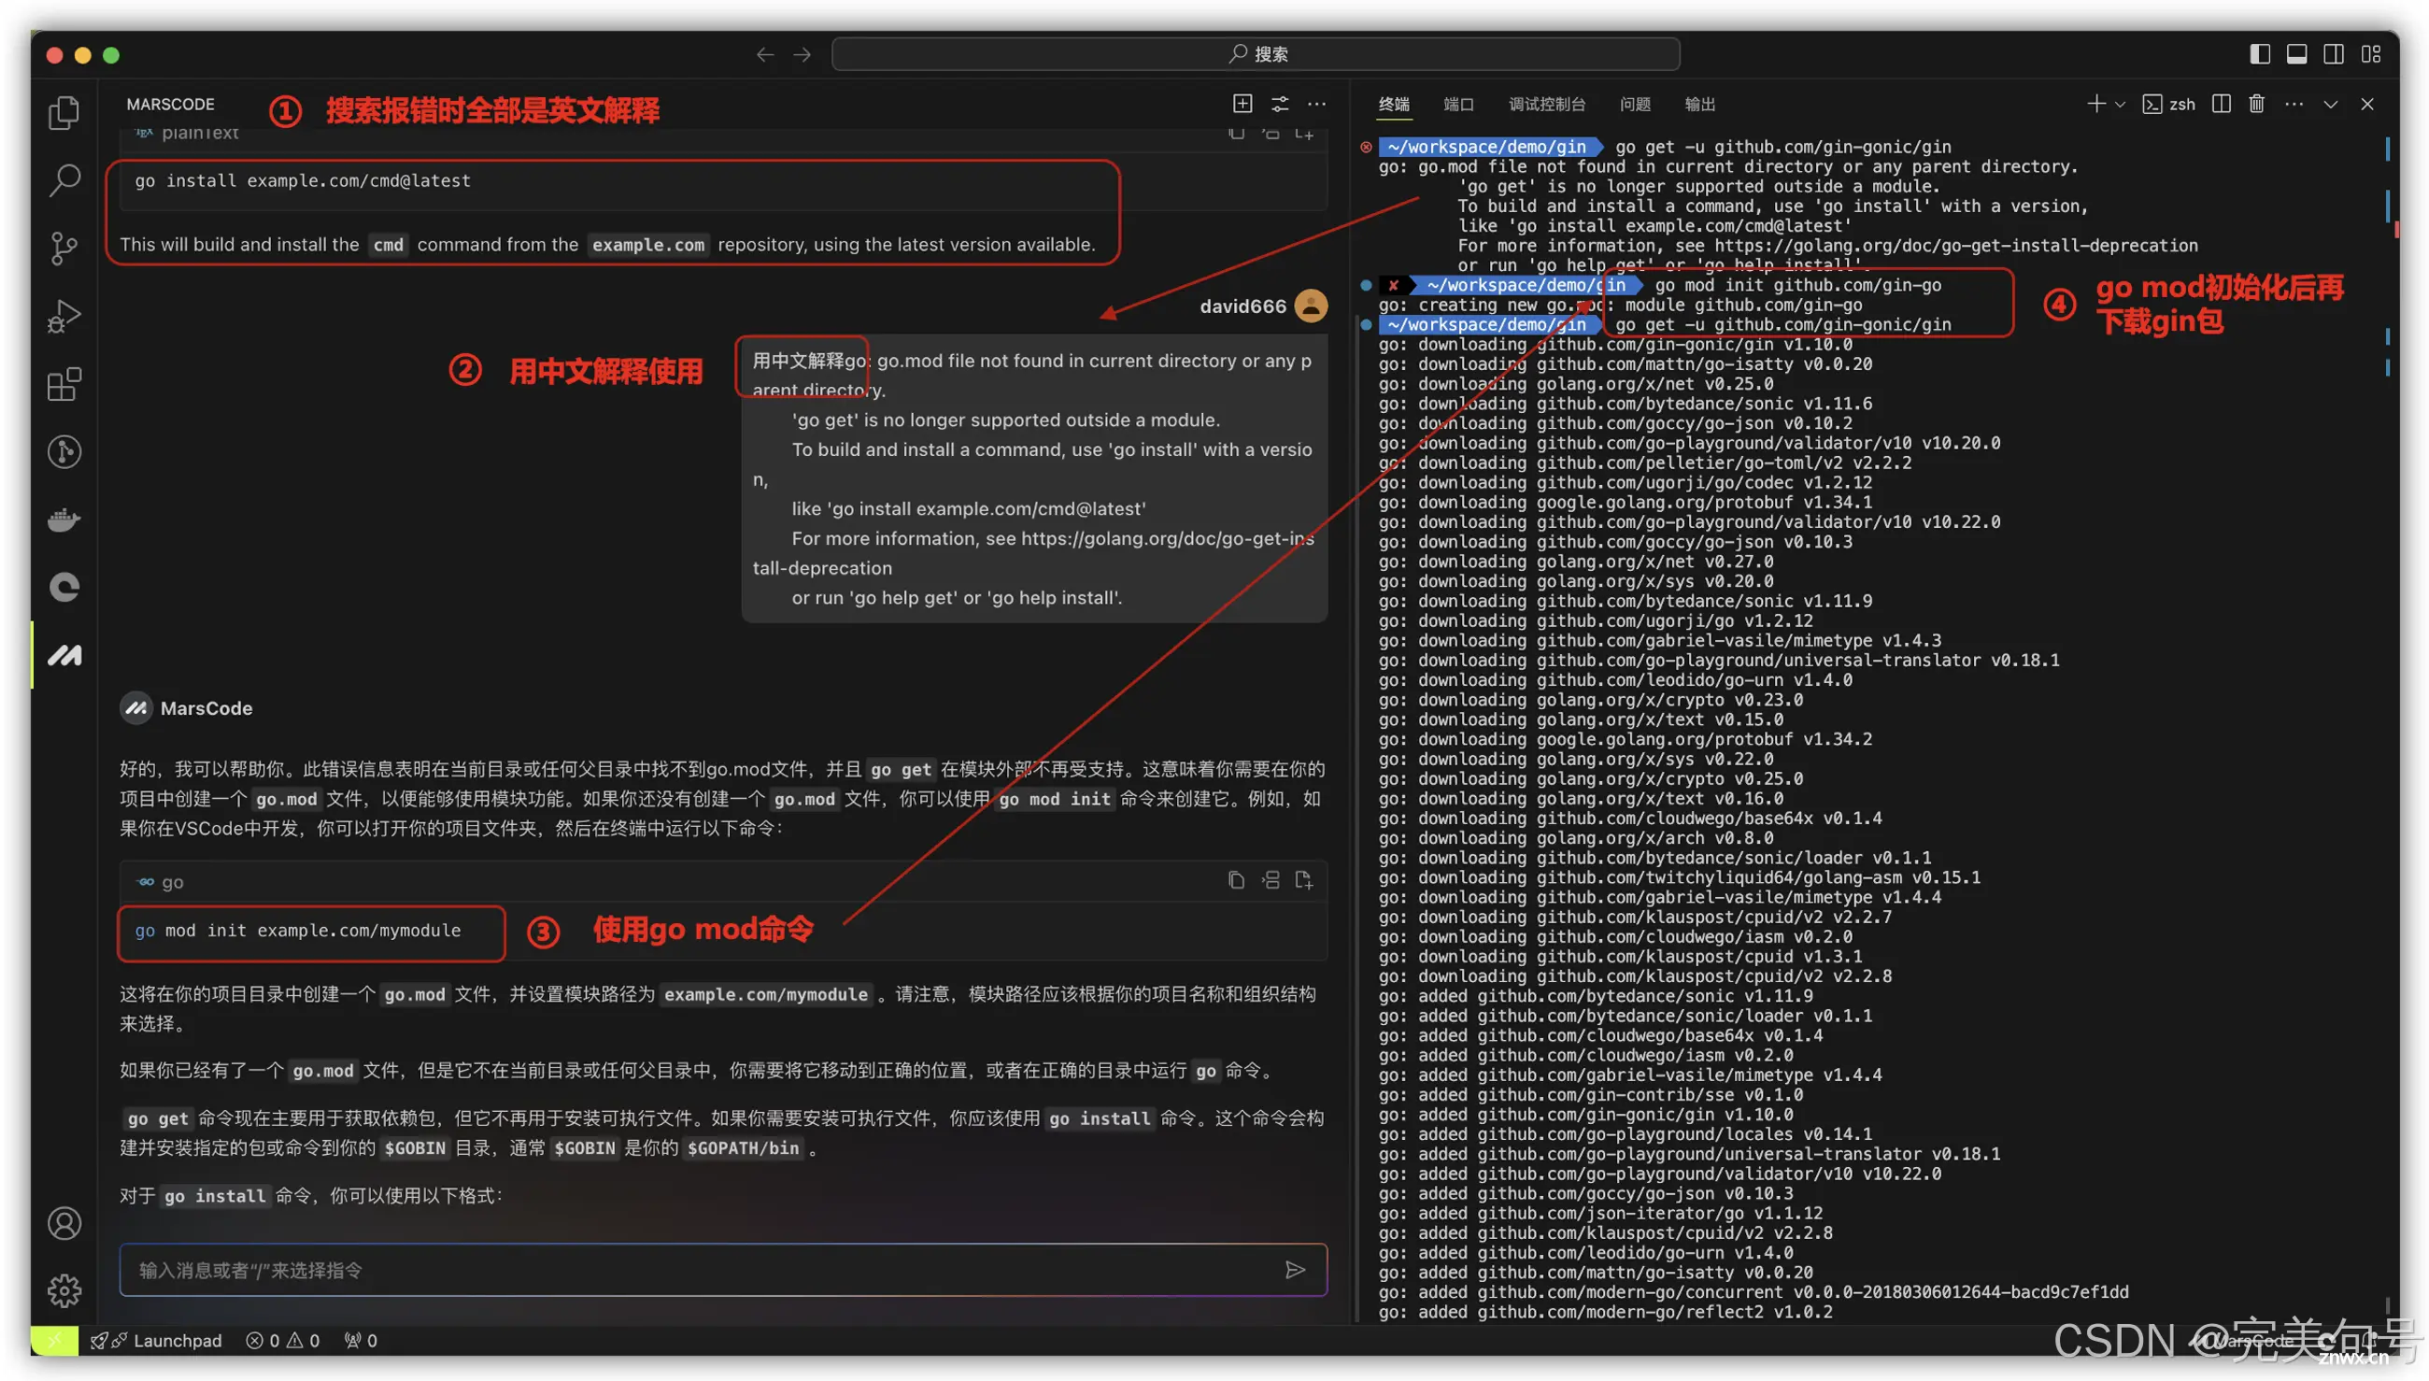Kill the terminal with trash icon
2429x1381 pixels.
[x=2256, y=104]
